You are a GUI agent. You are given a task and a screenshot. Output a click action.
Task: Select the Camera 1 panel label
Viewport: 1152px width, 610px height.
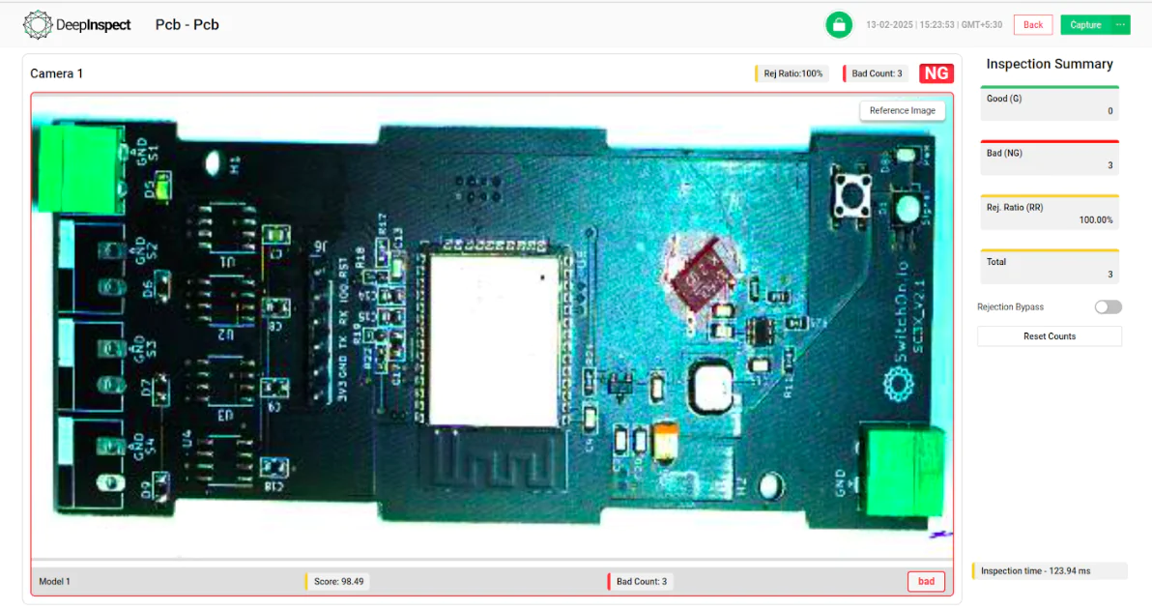pos(56,73)
